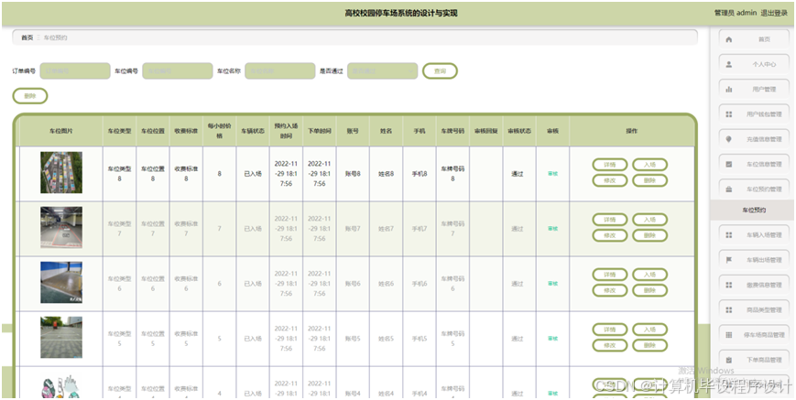Click 入场 for the 账号6 row

(x=649, y=275)
